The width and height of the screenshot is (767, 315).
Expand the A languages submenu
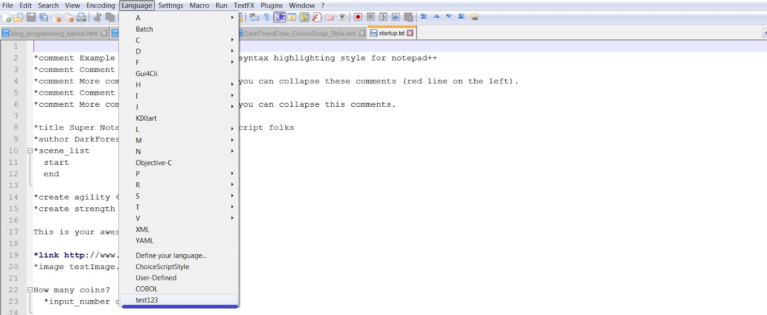pos(179,18)
